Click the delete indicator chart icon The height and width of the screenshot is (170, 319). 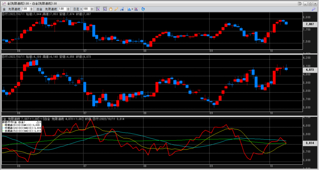pos(136,9)
